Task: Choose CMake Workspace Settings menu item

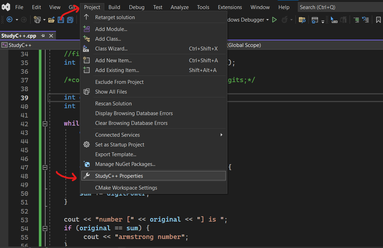Action: pos(153,187)
